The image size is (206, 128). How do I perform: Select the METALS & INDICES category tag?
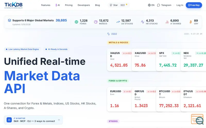(x=118, y=42)
